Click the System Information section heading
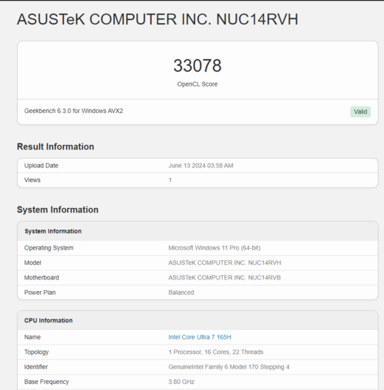The height and width of the screenshot is (390, 384). click(58, 210)
